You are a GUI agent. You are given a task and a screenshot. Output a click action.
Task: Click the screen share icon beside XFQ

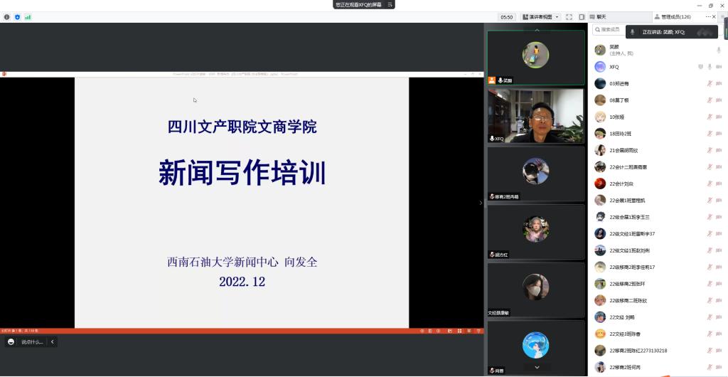coord(700,67)
